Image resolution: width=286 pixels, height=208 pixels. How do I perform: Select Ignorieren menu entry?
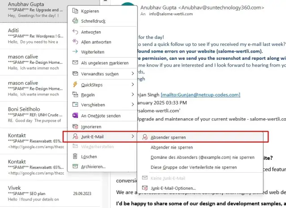[102, 127]
